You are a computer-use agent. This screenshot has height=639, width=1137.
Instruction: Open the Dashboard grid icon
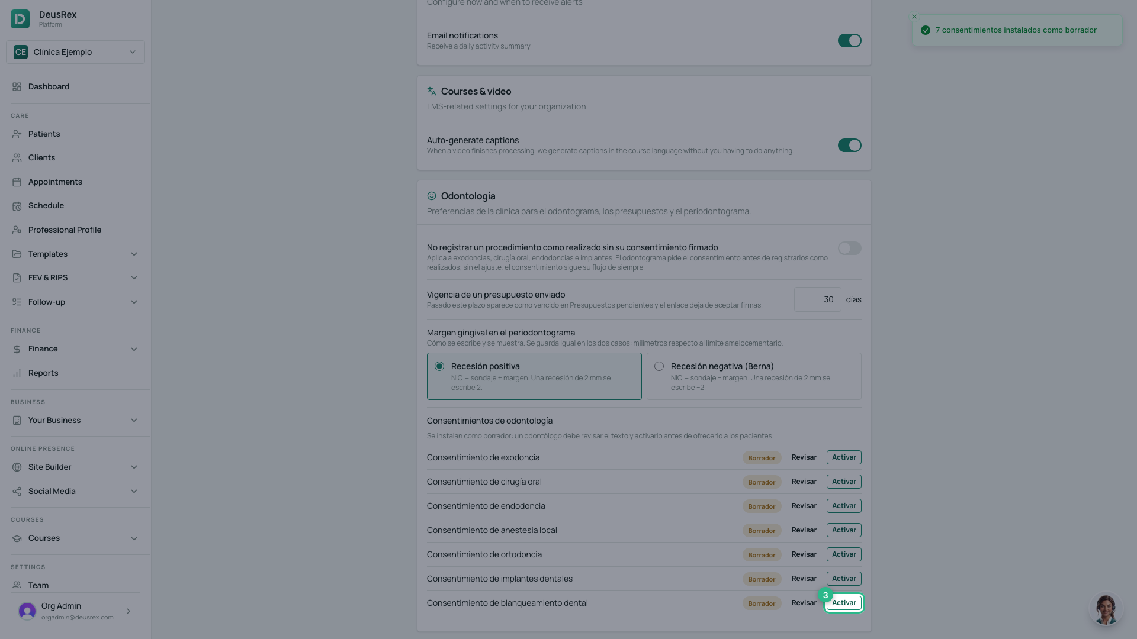17,87
